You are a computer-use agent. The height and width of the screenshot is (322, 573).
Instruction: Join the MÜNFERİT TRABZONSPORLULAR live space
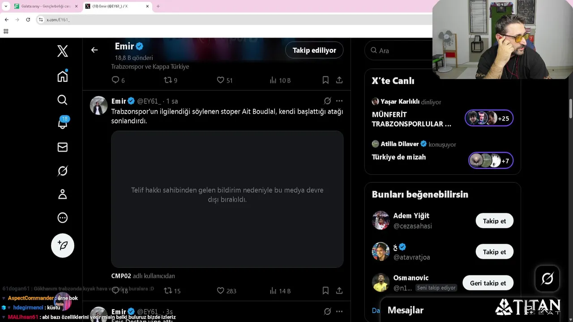coord(411,119)
